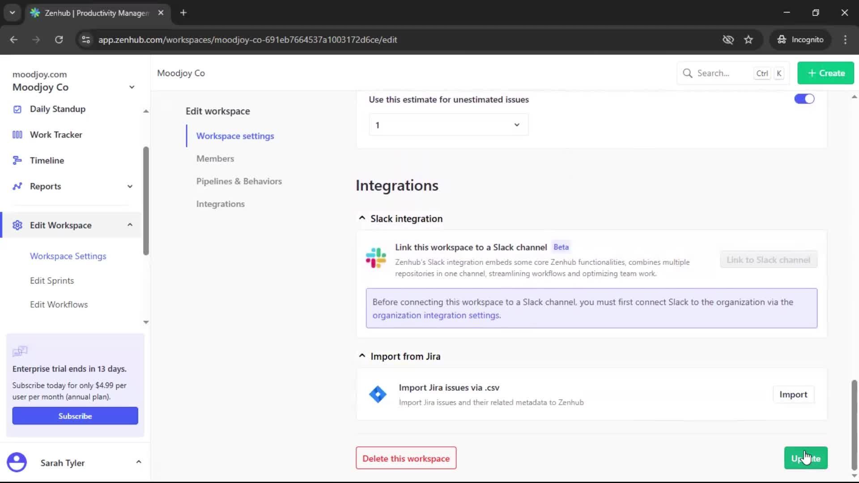Open the Members settings tab

[215, 159]
